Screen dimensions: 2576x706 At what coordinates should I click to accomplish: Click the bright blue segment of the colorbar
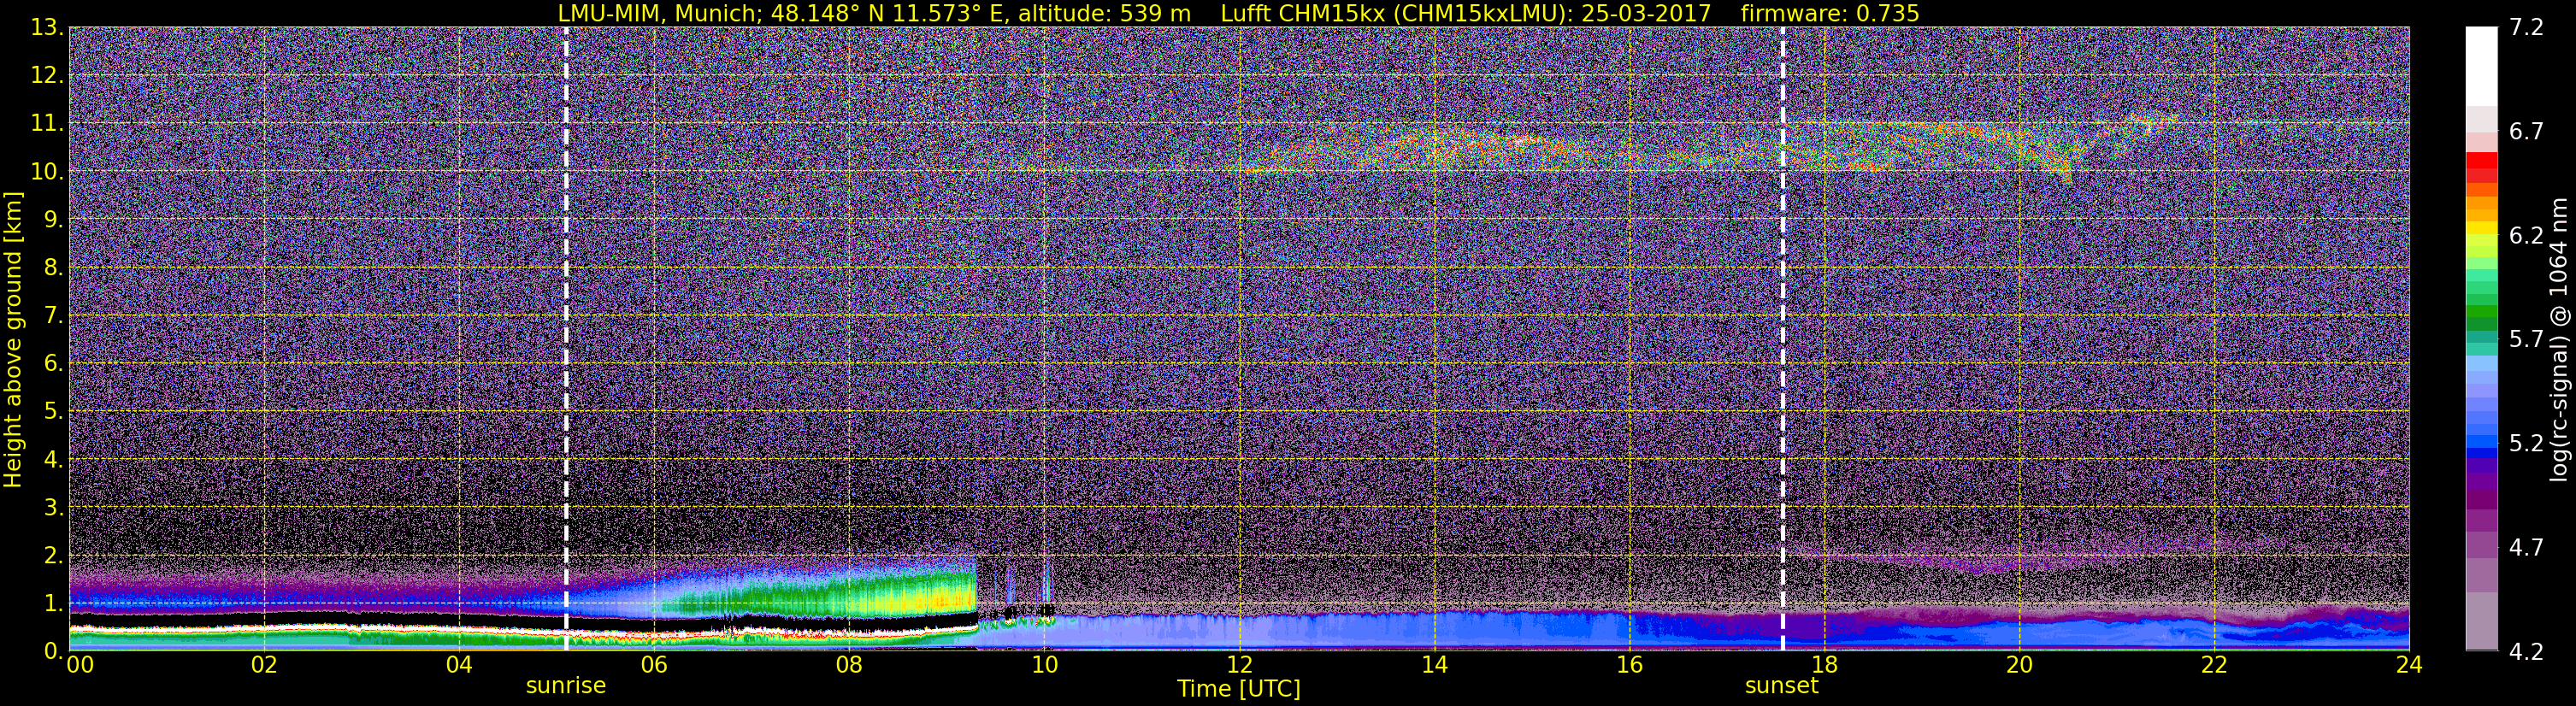[2481, 440]
